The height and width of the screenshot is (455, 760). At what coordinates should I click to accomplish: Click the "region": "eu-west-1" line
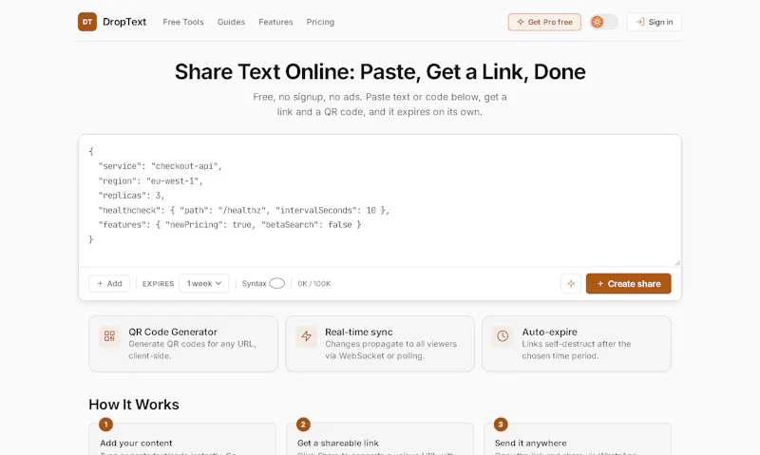click(x=150, y=180)
